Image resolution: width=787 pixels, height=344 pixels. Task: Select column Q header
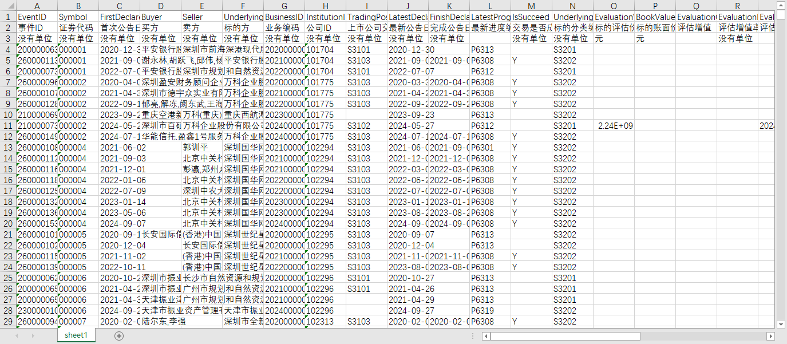tap(696, 6)
